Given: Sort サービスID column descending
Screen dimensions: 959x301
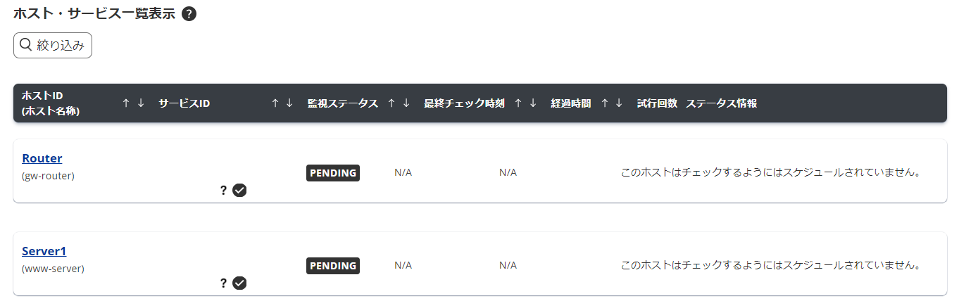Looking at the screenshot, I should click(x=289, y=103).
